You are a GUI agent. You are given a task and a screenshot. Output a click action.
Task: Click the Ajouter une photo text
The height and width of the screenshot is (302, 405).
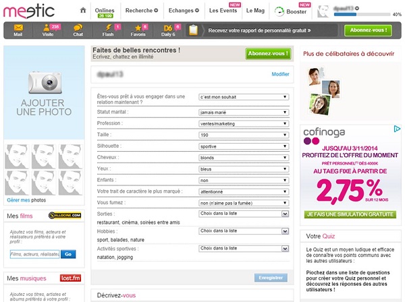click(44, 108)
